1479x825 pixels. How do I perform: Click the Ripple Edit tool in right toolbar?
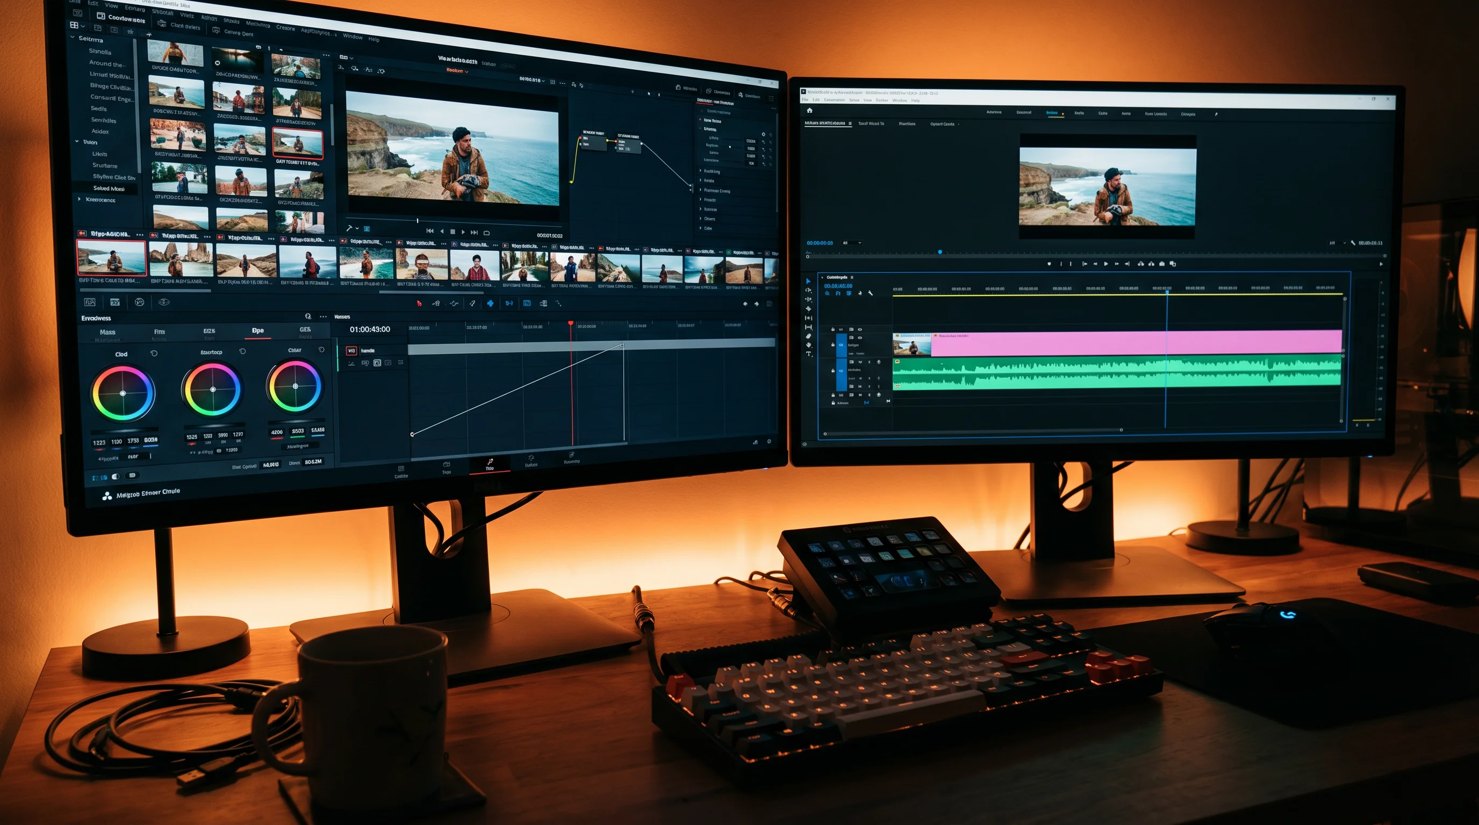[808, 300]
